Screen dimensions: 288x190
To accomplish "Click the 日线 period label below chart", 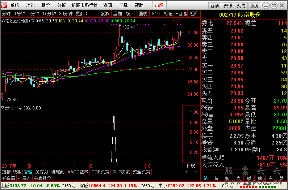I will [191, 165].
